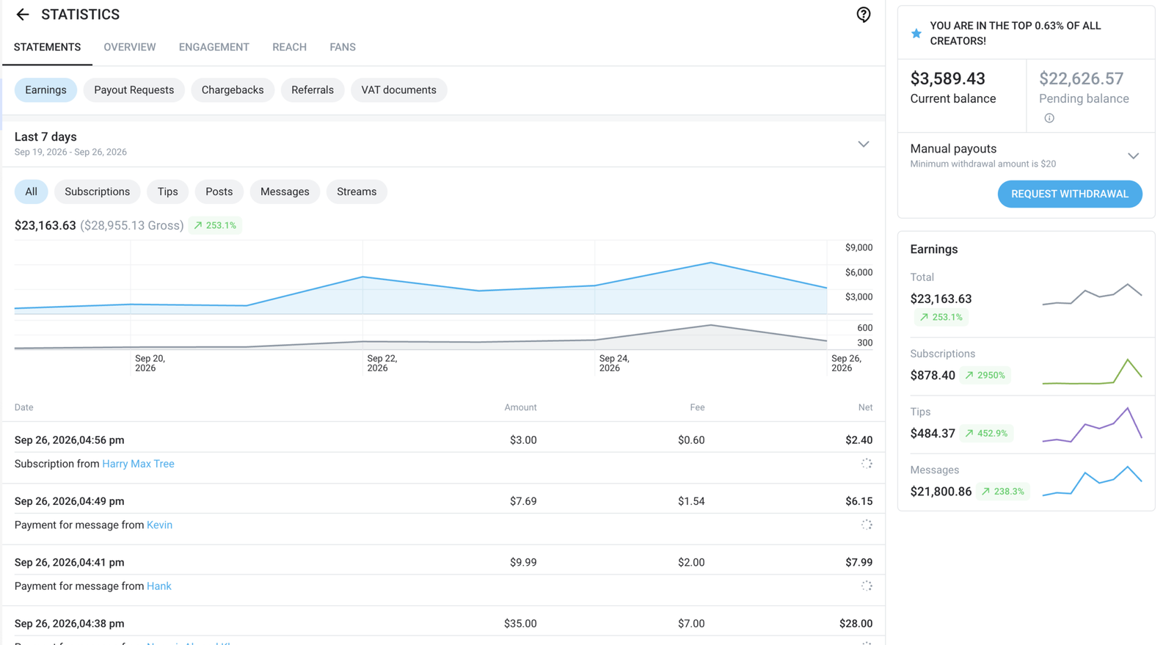
Task: Click status icon on Harry Max Tree row
Action: tap(867, 464)
